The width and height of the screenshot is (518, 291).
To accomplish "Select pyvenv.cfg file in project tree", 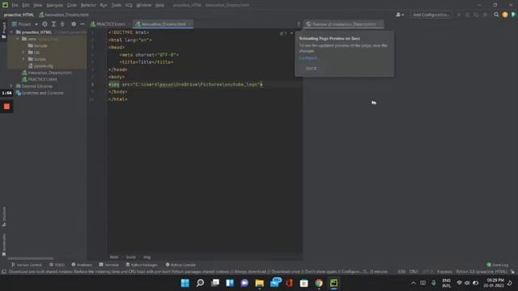I will [x=40, y=66].
